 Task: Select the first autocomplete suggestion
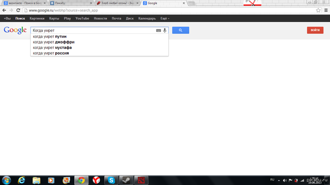99,37
